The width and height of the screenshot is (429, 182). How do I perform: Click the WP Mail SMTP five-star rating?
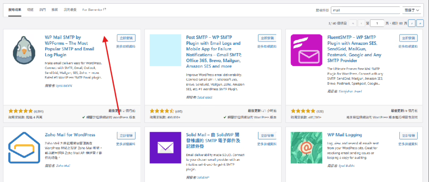click(x=21, y=111)
